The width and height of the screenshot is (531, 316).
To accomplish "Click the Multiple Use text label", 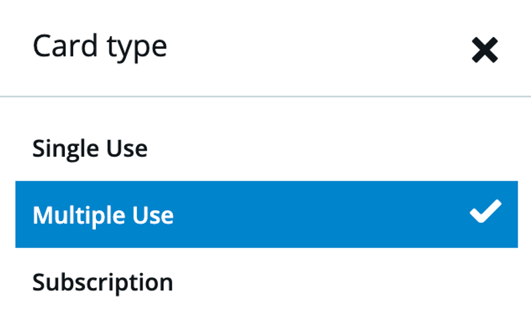I will (x=103, y=216).
